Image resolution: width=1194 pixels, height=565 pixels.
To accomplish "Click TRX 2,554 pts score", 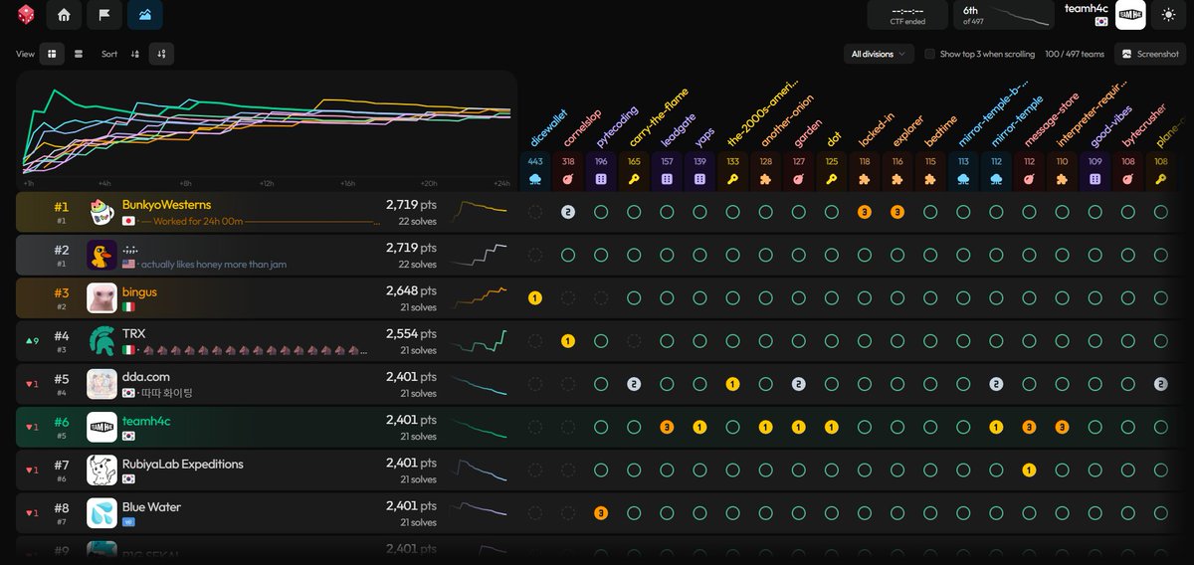I will pos(411,333).
